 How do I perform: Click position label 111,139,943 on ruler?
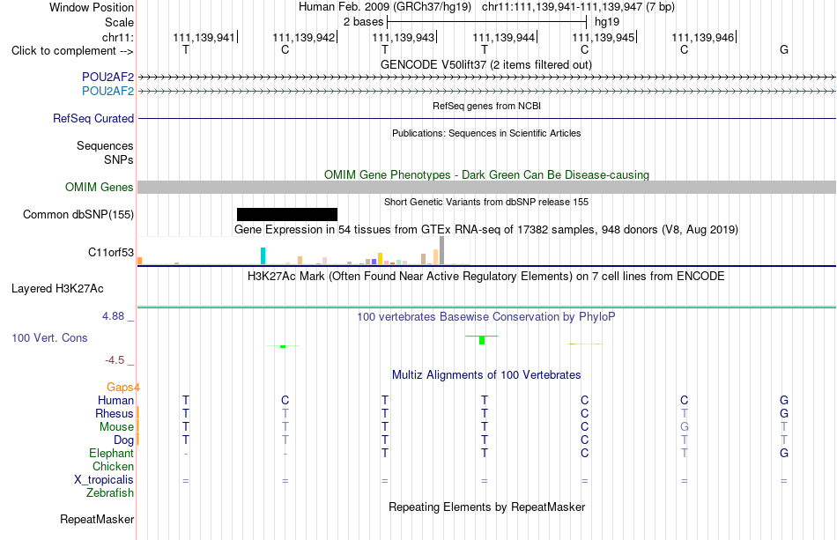click(403, 37)
